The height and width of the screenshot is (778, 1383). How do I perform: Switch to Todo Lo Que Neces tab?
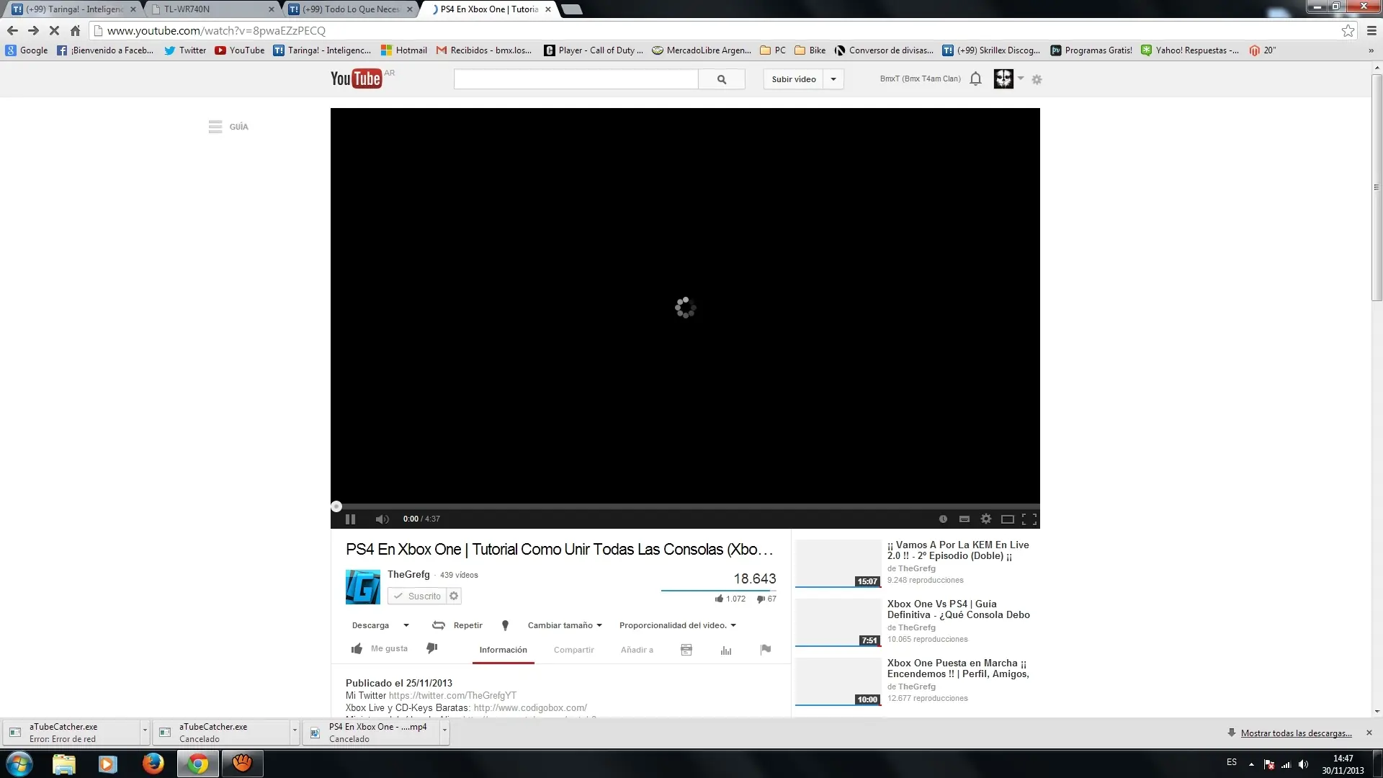point(352,9)
